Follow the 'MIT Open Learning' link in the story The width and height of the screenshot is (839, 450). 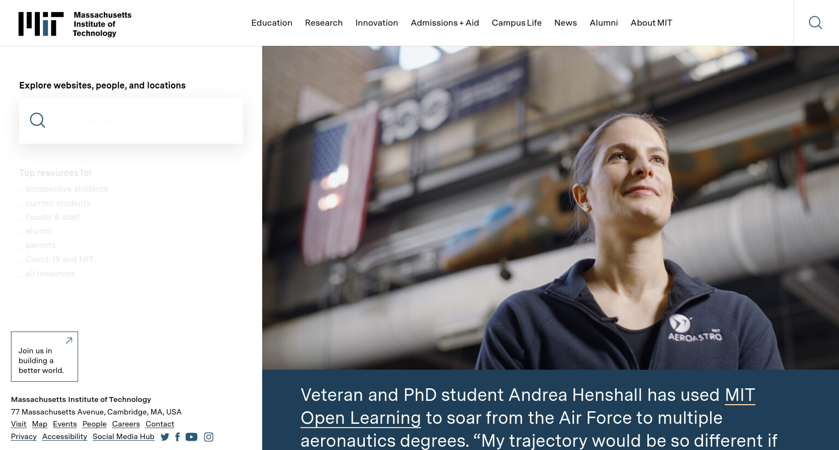click(740, 395)
